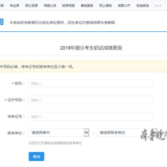Focus the 准考证号 input field
Screen dimensions: 167x167
[91, 116]
